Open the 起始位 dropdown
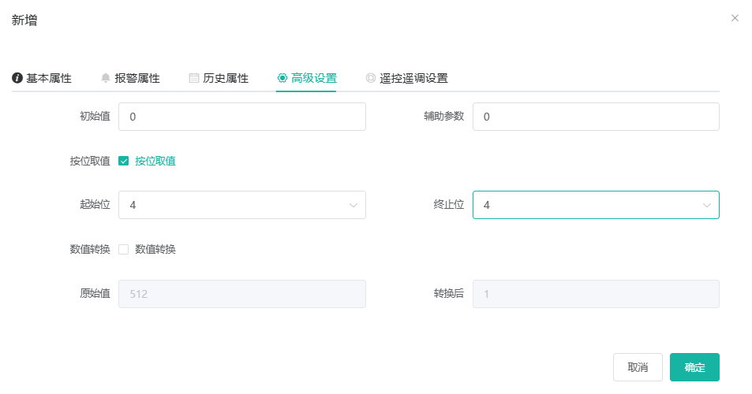Image resolution: width=752 pixels, height=394 pixels. coord(242,205)
